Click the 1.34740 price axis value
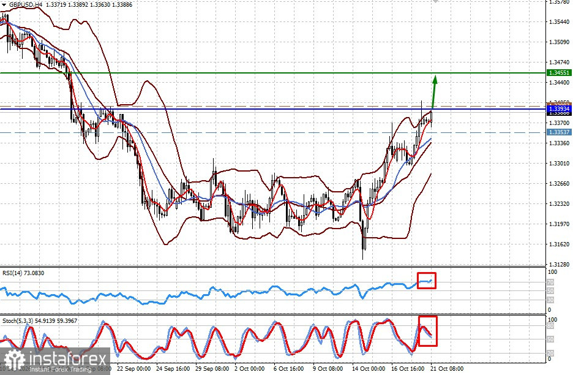The height and width of the screenshot is (375, 573). [x=560, y=63]
